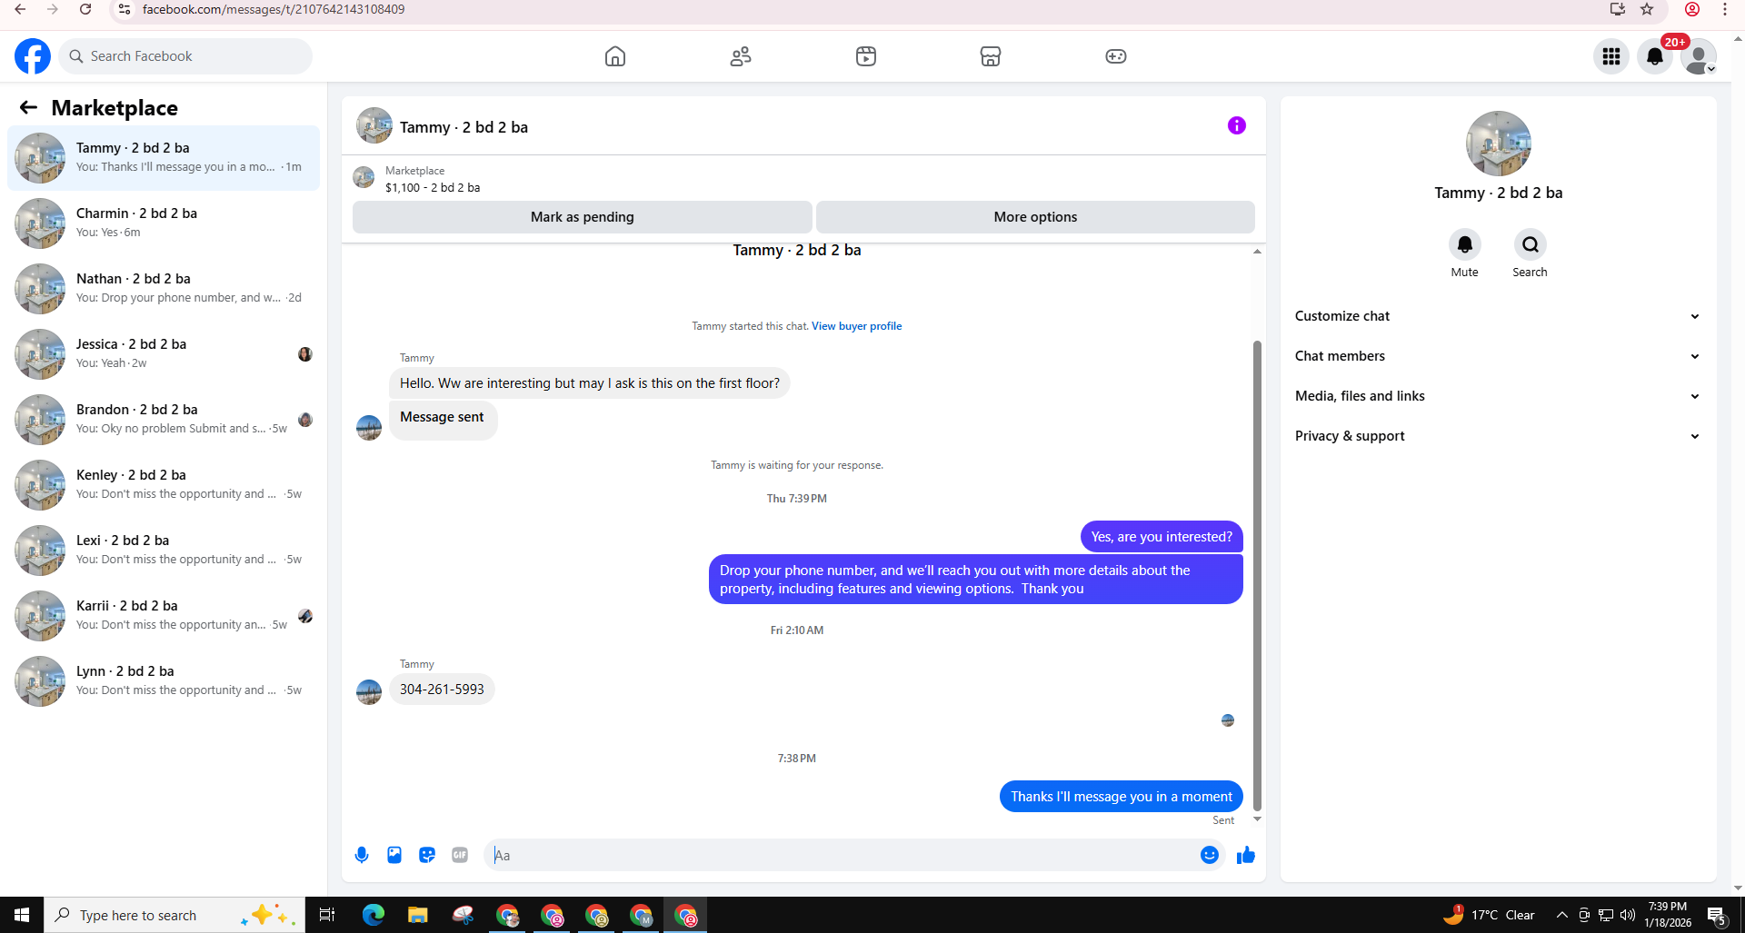Open notifications bell with 20+ badge

click(x=1655, y=56)
